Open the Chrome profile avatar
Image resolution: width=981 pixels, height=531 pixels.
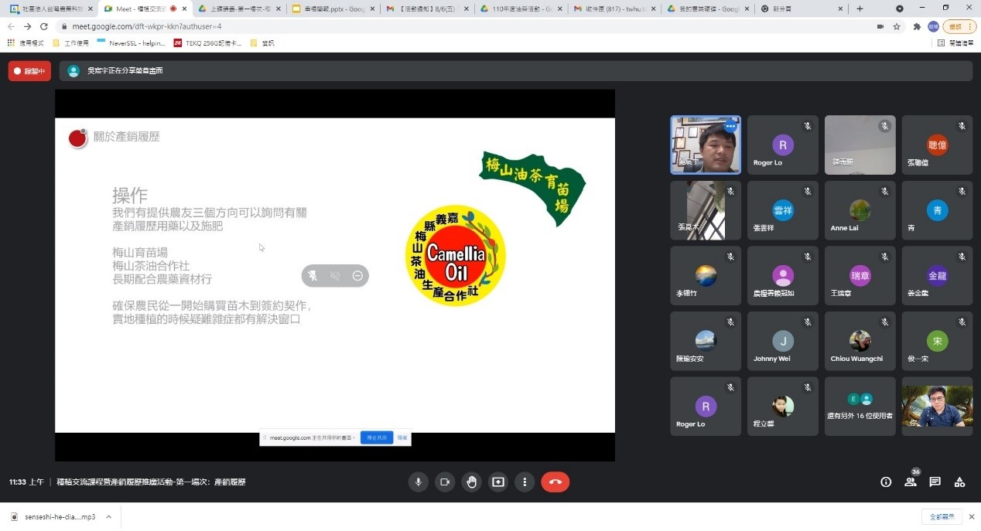point(933,26)
